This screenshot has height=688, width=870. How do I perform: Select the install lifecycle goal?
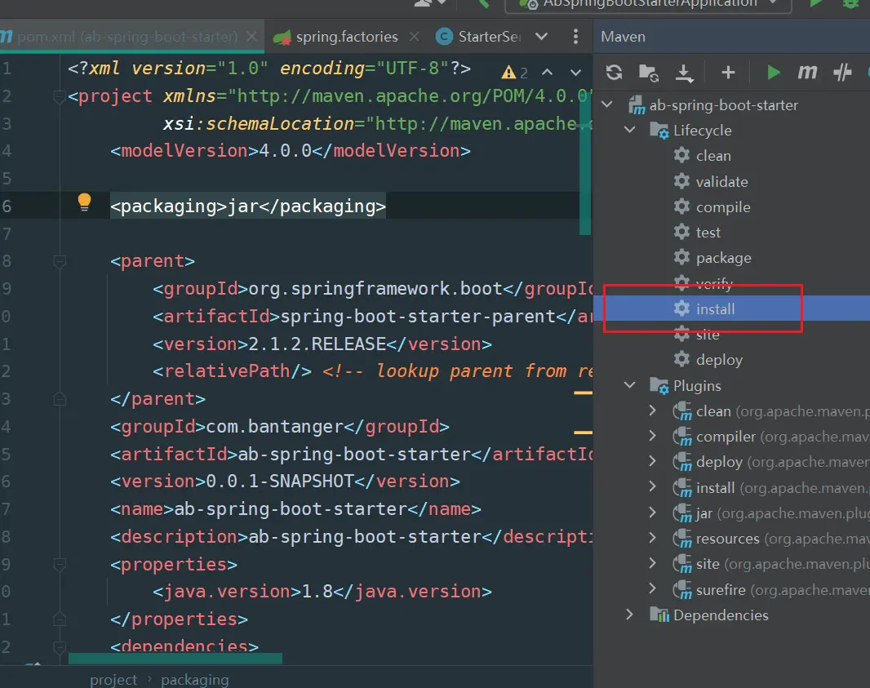pos(715,309)
